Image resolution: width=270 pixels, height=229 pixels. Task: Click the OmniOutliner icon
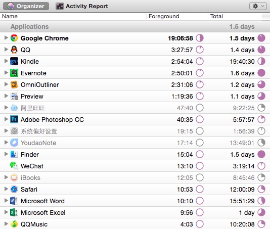click(x=14, y=84)
